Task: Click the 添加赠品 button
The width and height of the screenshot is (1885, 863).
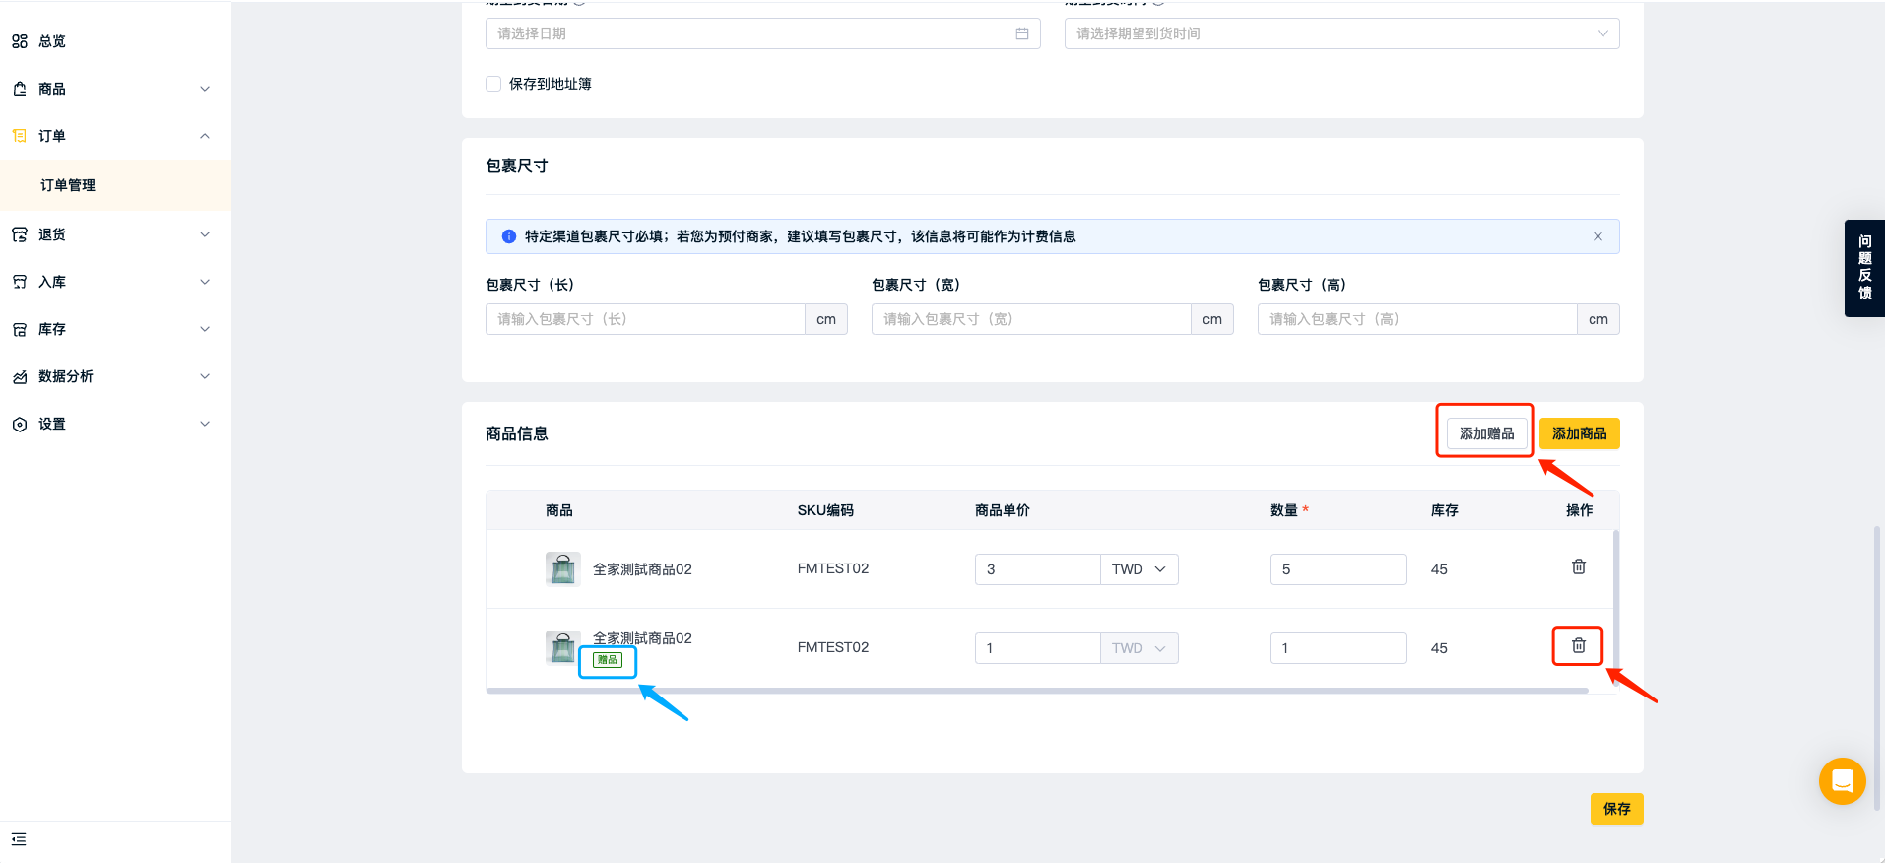Action: tap(1485, 433)
